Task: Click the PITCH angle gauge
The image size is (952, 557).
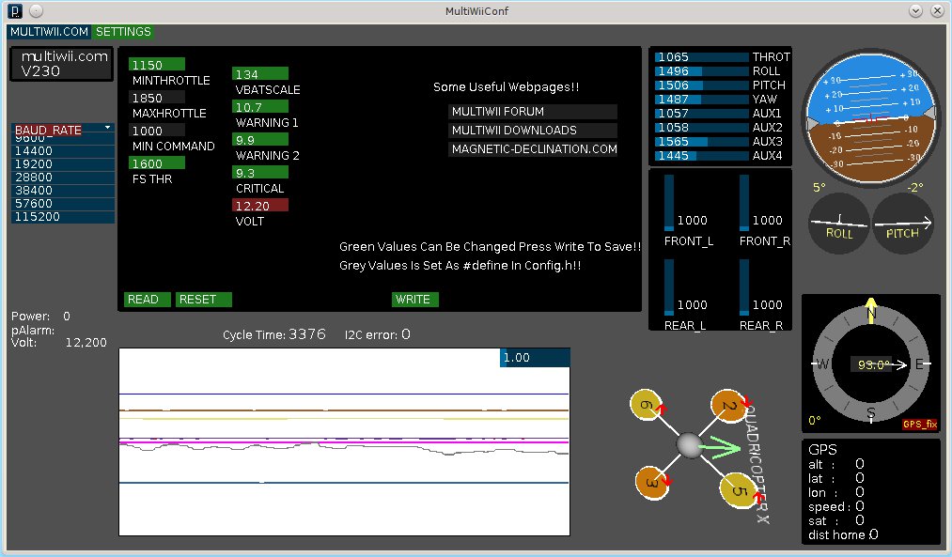Action: 903,223
